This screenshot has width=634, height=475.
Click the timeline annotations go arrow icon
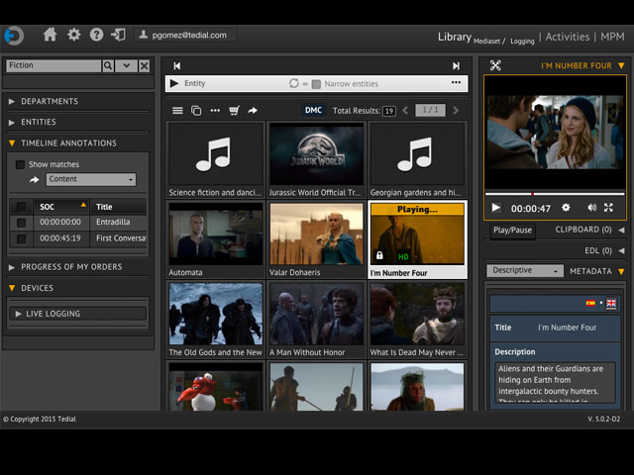coord(35,180)
